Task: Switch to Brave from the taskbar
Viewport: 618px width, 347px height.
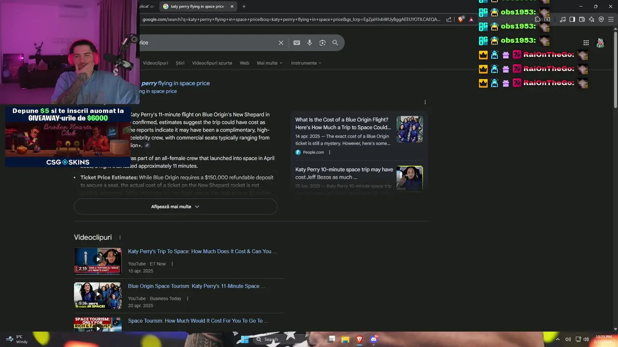Action: click(x=359, y=339)
